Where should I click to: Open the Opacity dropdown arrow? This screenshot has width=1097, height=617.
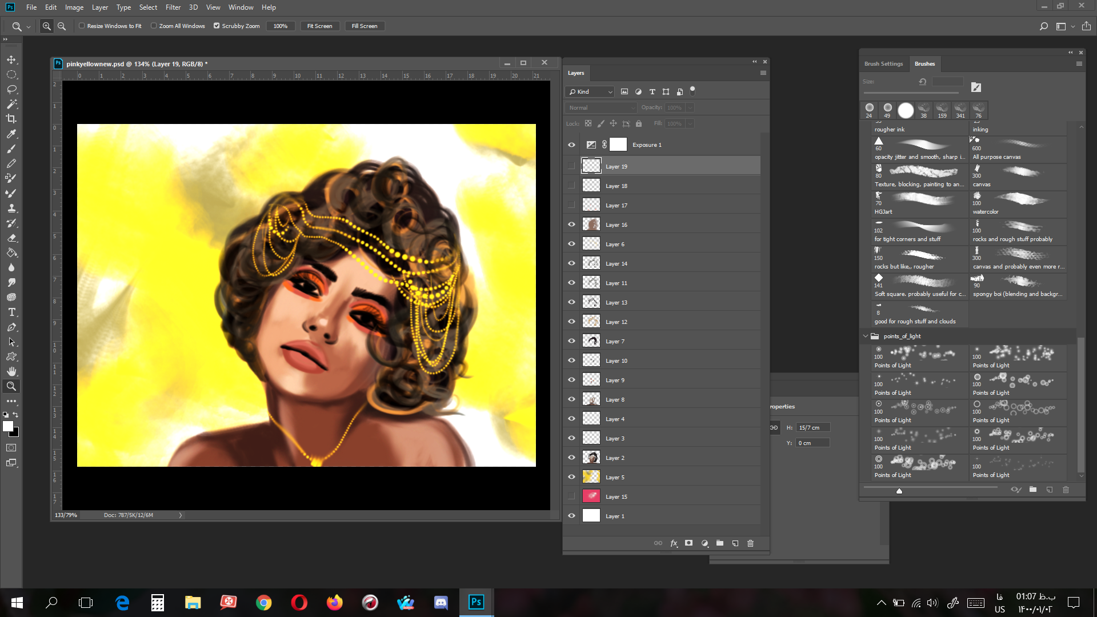pos(690,107)
